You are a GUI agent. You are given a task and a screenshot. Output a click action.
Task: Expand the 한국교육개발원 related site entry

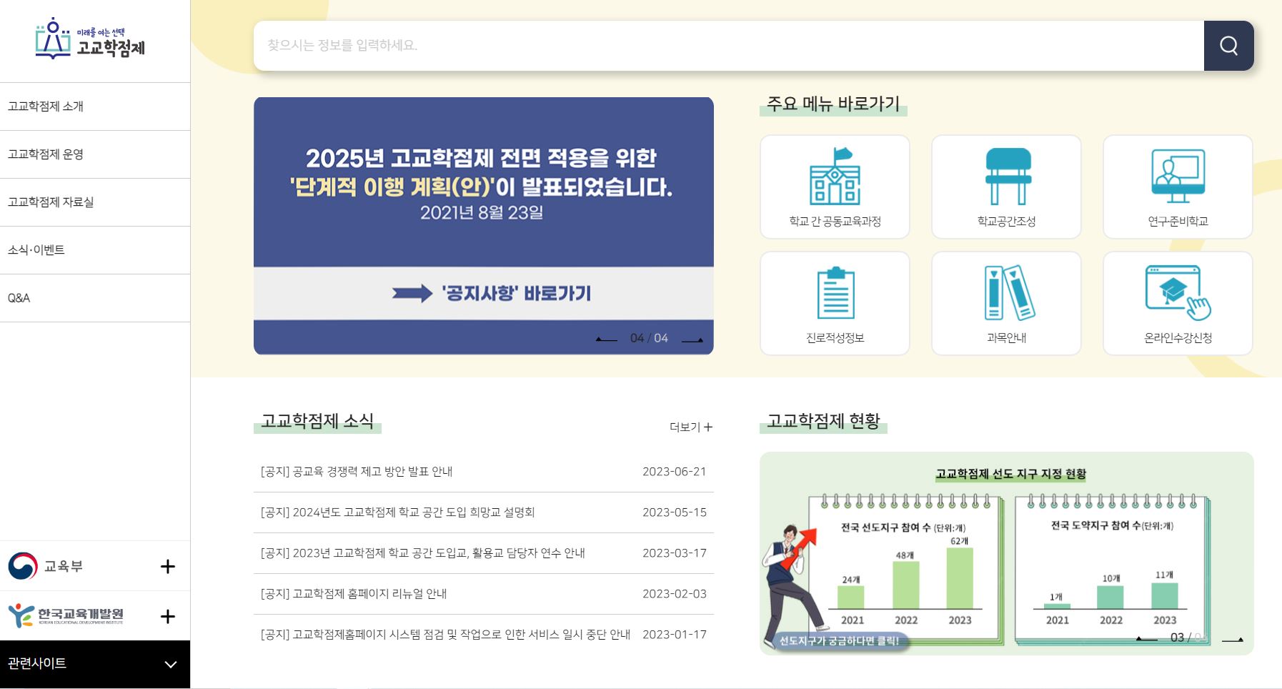point(167,616)
